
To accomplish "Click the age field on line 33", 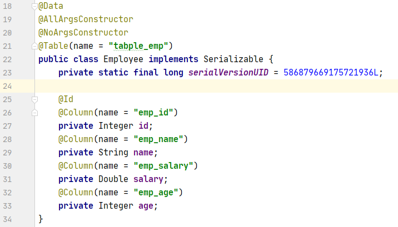I will click(x=146, y=206).
